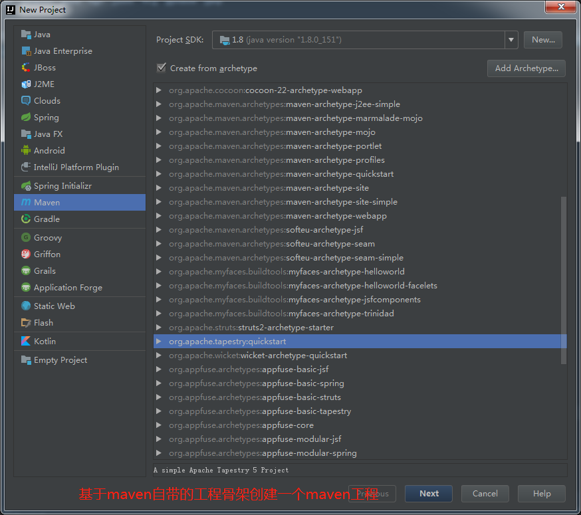
Task: Select maven-archetype-profiles row
Action: pos(360,160)
